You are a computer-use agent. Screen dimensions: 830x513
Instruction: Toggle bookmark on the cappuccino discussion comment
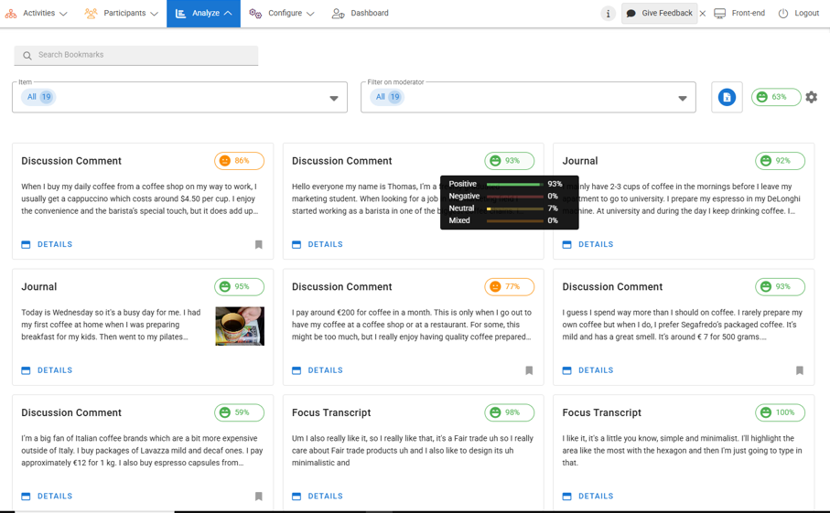[259, 245]
